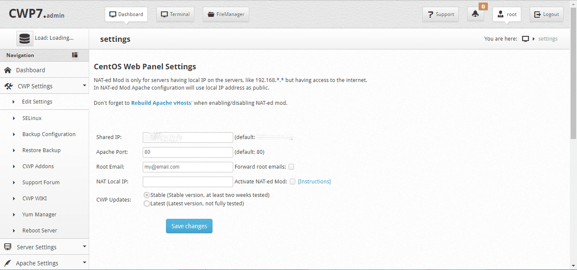
Task: Click into the Root Email field
Action: tap(188, 167)
